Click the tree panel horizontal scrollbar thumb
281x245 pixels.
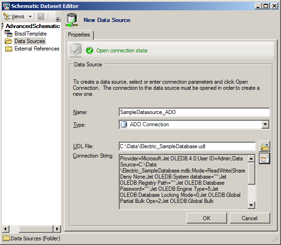pos(36,229)
